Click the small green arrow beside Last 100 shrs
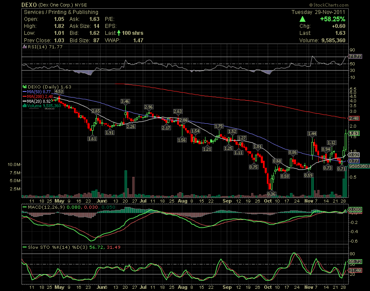370x291 pixels. pyautogui.click(x=119, y=33)
